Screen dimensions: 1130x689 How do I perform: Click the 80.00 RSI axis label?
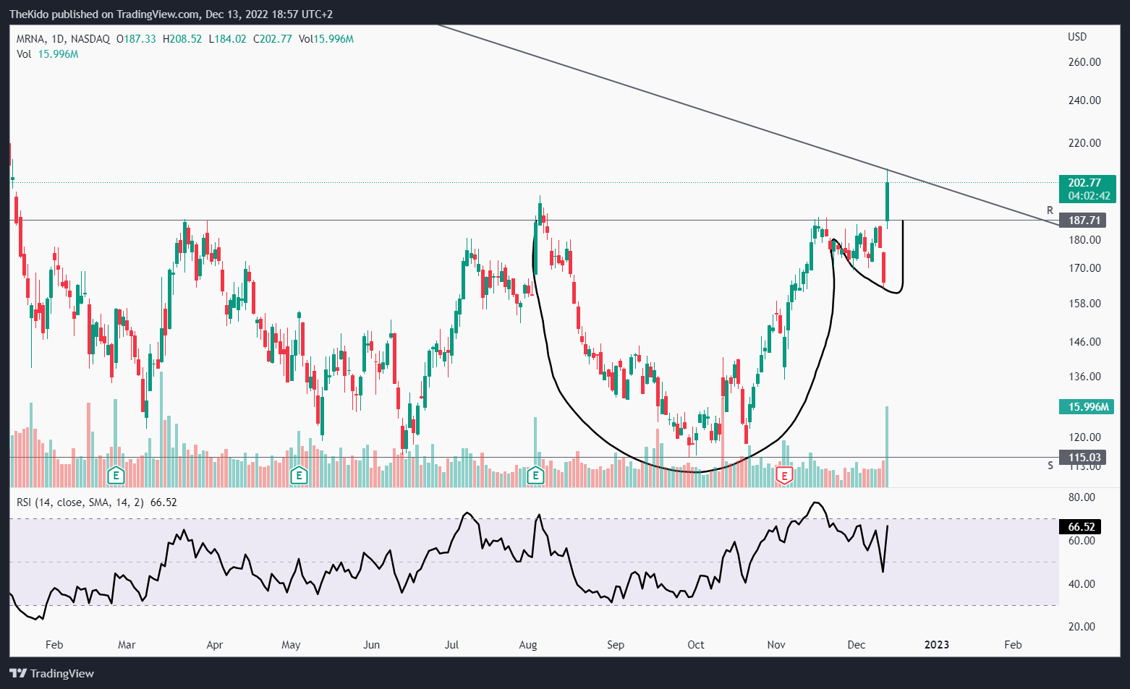tap(1082, 497)
